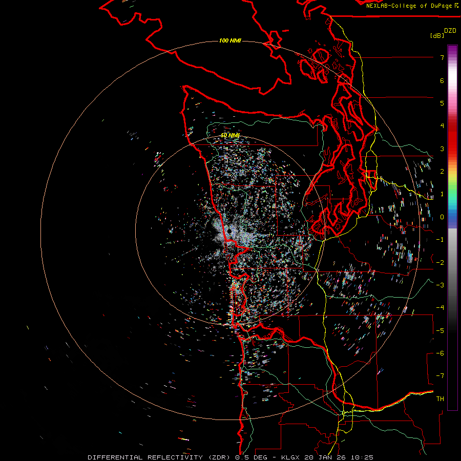
Task: Click the 50 NMI range ring label
Action: coord(230,136)
